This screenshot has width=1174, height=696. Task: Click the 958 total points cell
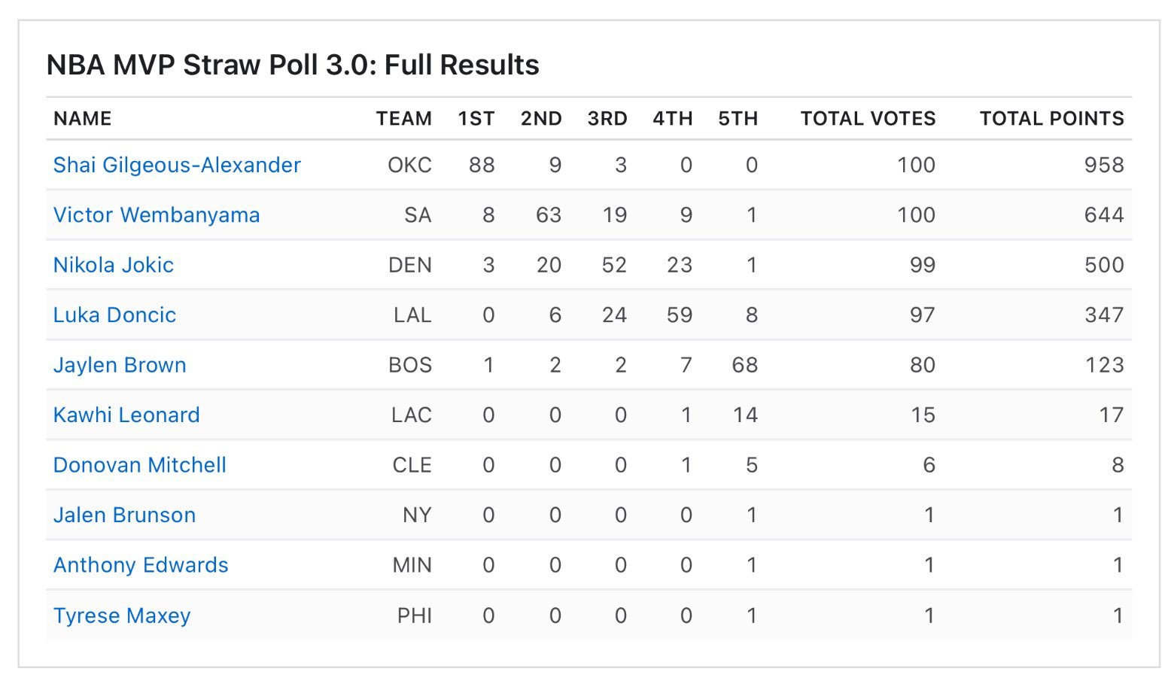[1104, 165]
